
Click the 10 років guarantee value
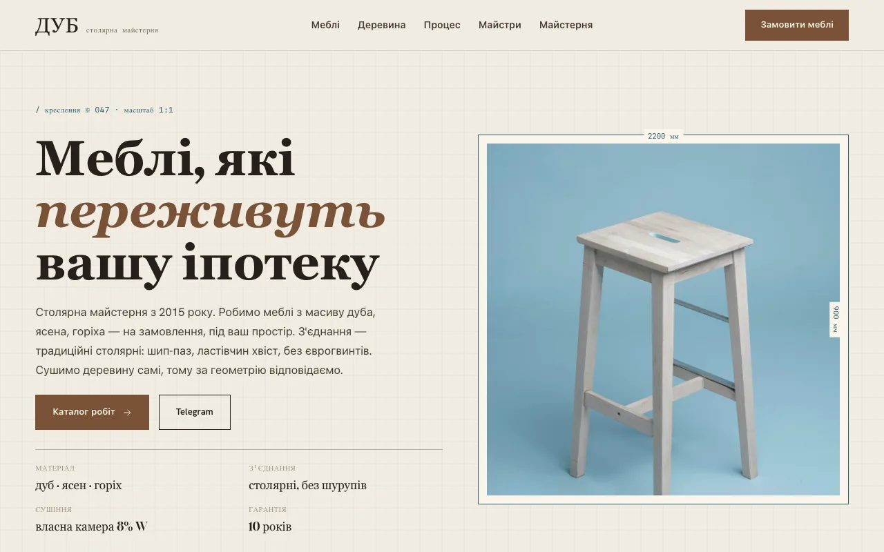(270, 526)
